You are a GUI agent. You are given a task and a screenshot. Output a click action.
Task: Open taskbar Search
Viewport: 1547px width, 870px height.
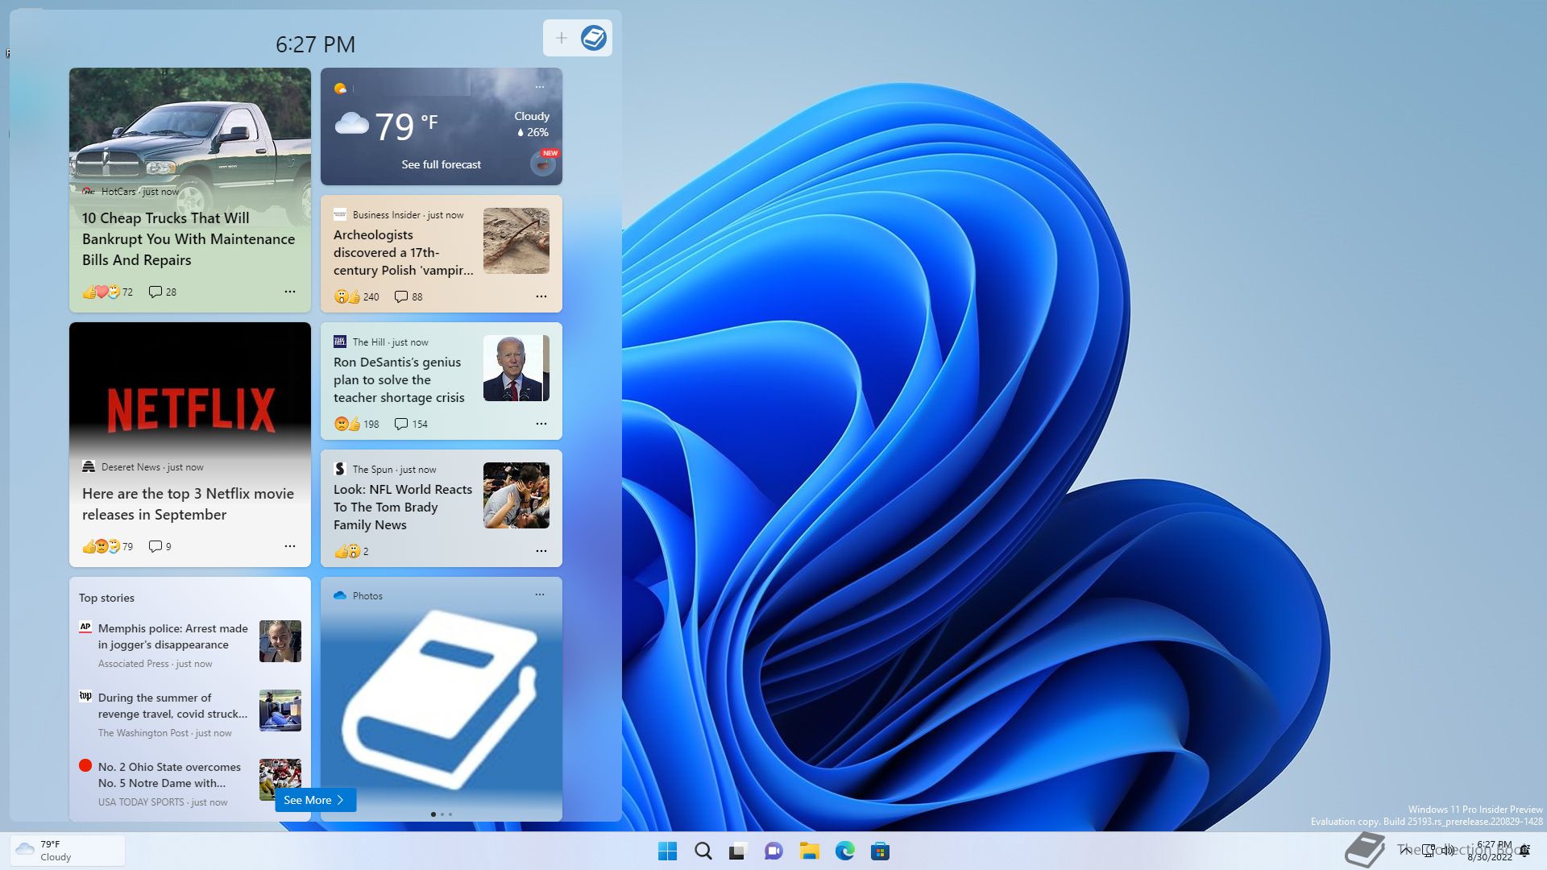[x=703, y=851]
